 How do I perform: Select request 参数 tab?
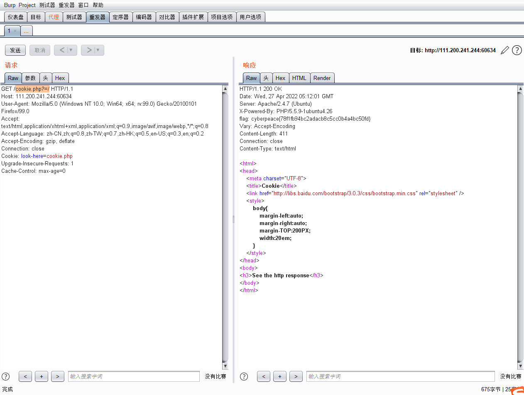30,78
